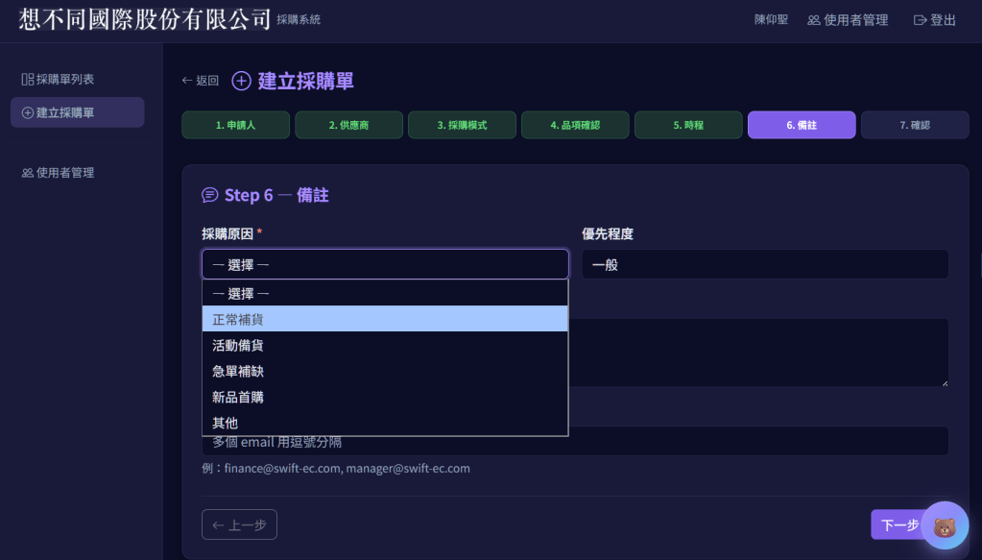
Task: Click the users icon beside sidebar 使用者管理
Action: pos(28,173)
